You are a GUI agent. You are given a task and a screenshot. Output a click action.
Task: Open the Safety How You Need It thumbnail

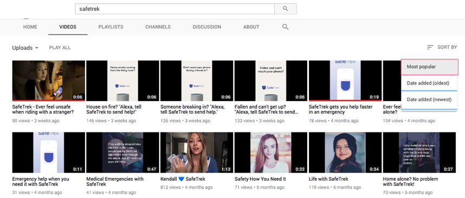pyautogui.click(x=271, y=153)
